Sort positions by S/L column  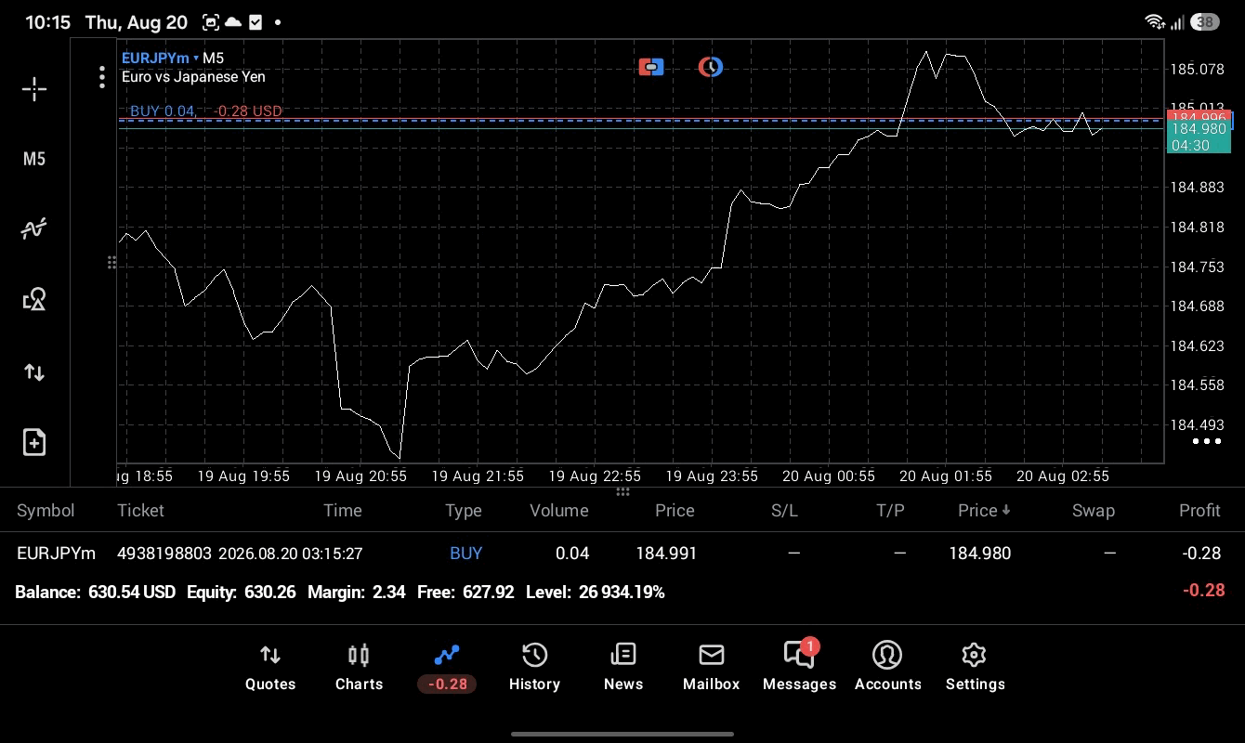(x=784, y=511)
